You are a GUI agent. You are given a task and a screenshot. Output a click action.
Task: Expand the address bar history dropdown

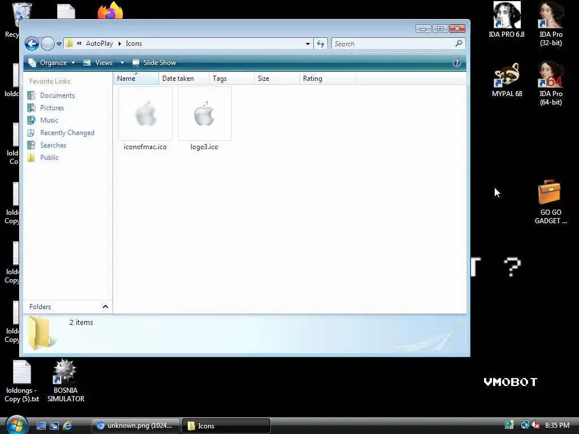308,44
